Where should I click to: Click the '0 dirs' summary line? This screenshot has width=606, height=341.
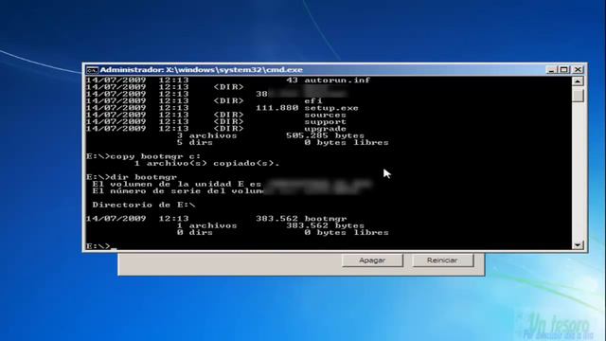195,233
